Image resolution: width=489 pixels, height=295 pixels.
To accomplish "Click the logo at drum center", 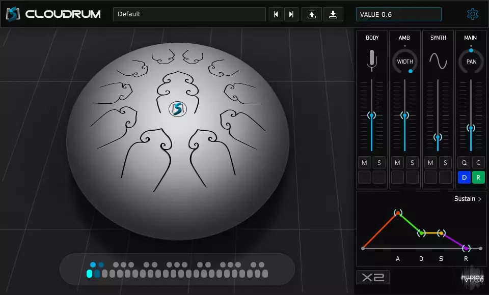I will [177, 109].
